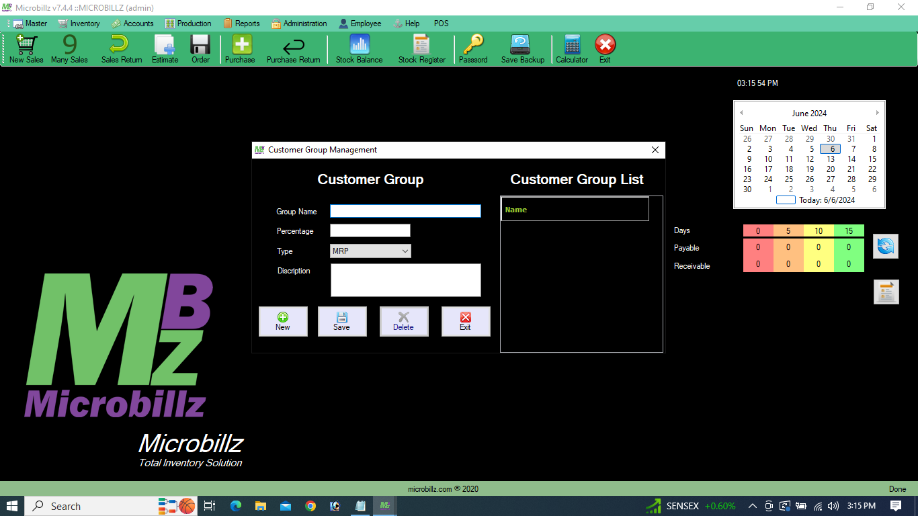Image resolution: width=918 pixels, height=516 pixels.
Task: Open New Sales from the toolbar
Action: pyautogui.click(x=26, y=48)
